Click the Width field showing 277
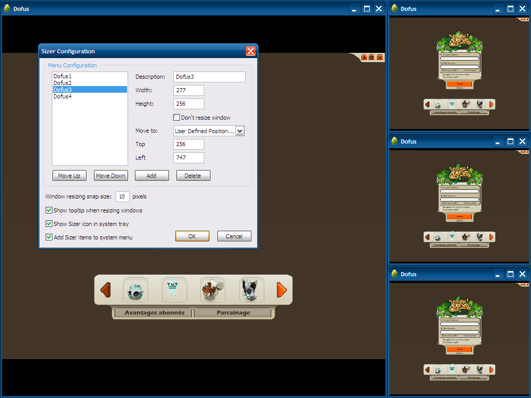Screen dimensions: 531x398 pos(189,90)
